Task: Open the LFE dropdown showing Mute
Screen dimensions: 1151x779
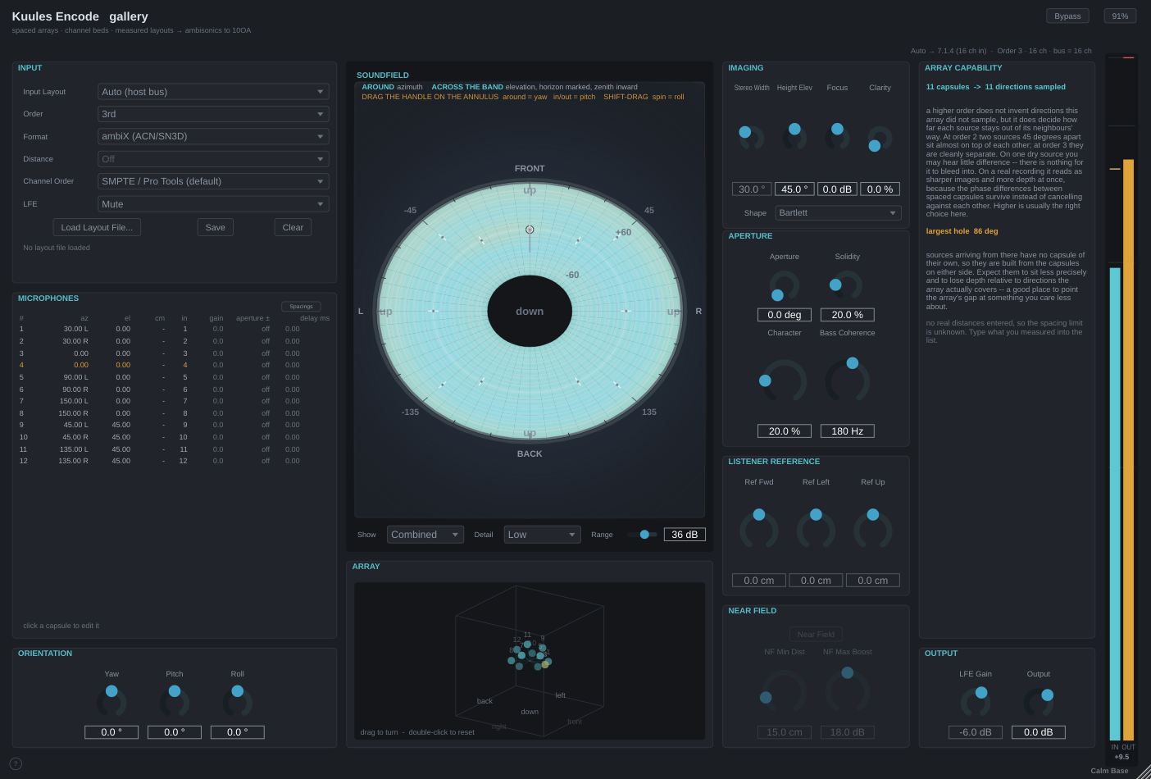Action: [213, 204]
